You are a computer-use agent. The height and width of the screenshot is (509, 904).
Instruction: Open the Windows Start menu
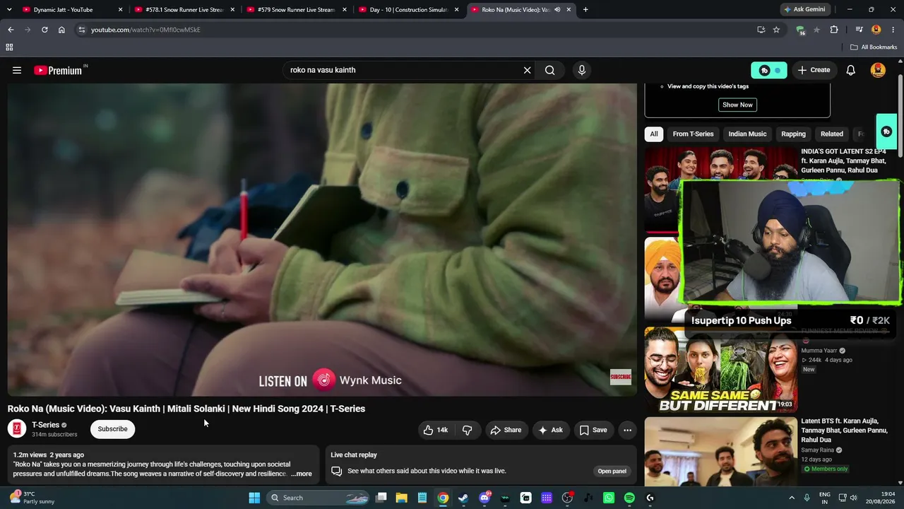pos(254,498)
